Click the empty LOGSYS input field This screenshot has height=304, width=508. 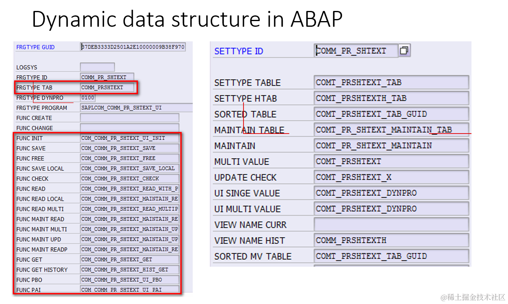pos(97,67)
